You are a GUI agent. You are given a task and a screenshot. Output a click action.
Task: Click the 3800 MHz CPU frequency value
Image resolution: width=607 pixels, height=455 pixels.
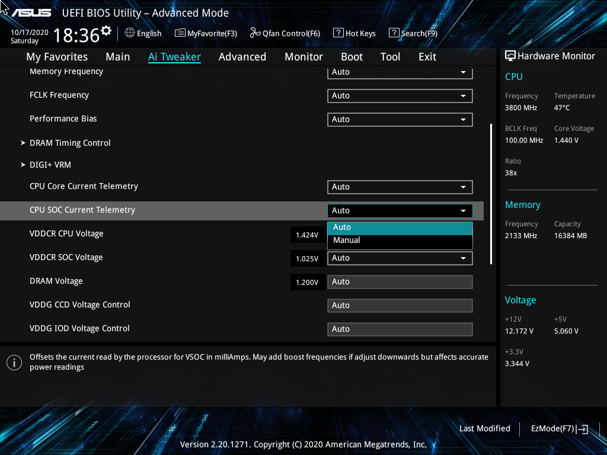[521, 108]
